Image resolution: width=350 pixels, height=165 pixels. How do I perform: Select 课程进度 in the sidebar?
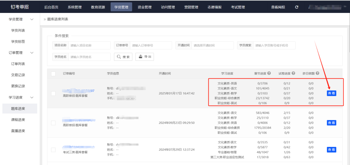tap(18, 120)
